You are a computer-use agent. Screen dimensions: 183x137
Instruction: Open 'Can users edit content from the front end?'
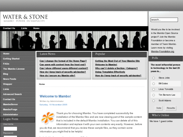click(63, 64)
